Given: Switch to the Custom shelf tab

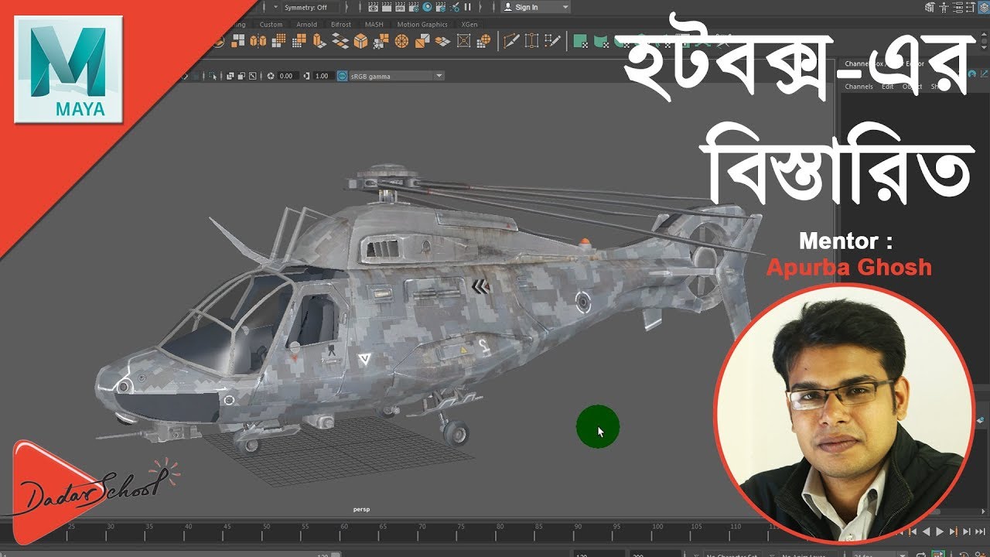Looking at the screenshot, I should (271, 24).
